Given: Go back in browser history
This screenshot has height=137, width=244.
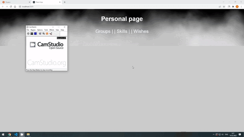Looking at the screenshot, I should [3, 7].
